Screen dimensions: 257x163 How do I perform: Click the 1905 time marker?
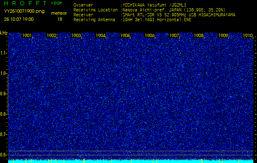tap(125, 35)
